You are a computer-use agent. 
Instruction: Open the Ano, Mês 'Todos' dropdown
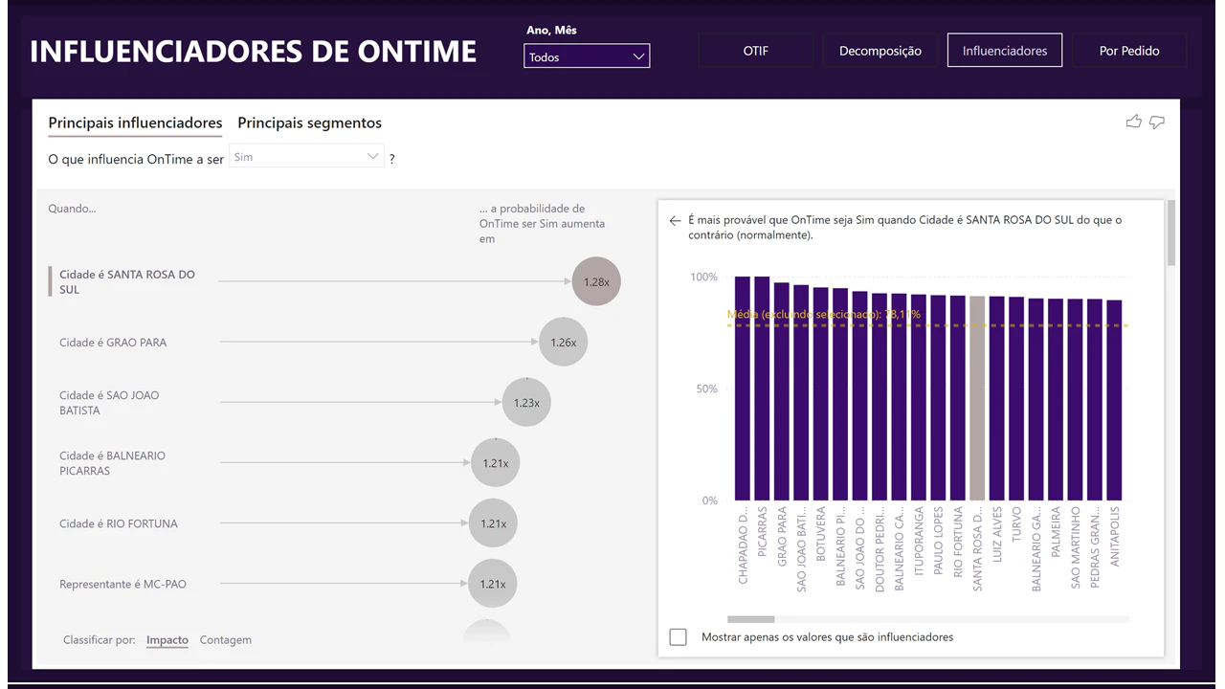(587, 56)
